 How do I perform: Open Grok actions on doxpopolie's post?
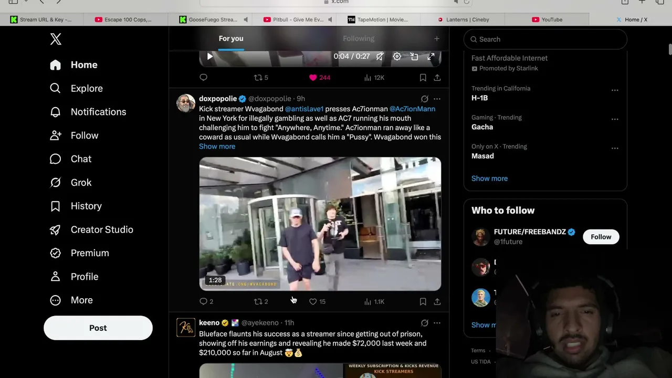click(424, 99)
